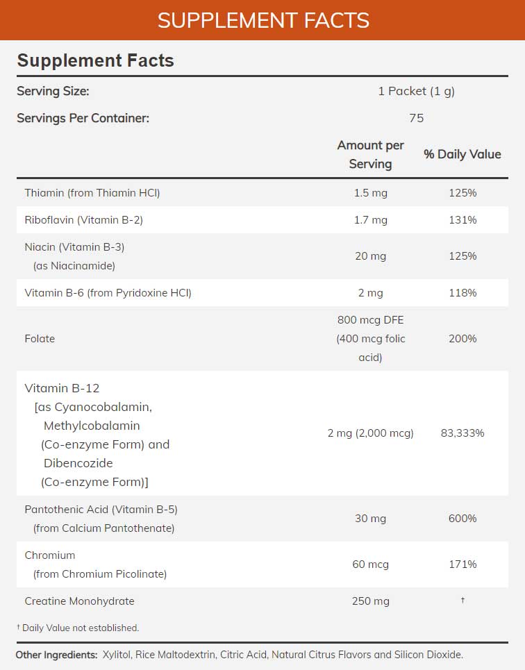Select the Chromium ingredient row
The height and width of the screenshot is (670, 525).
[x=50, y=555]
